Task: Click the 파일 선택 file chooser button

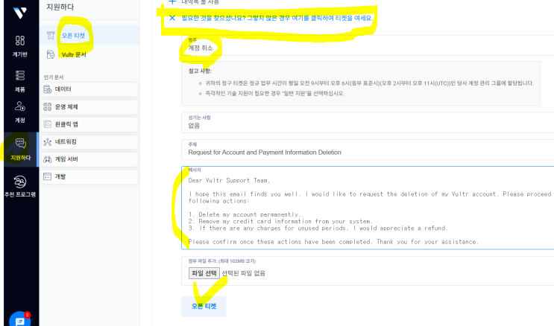Action: tap(204, 273)
